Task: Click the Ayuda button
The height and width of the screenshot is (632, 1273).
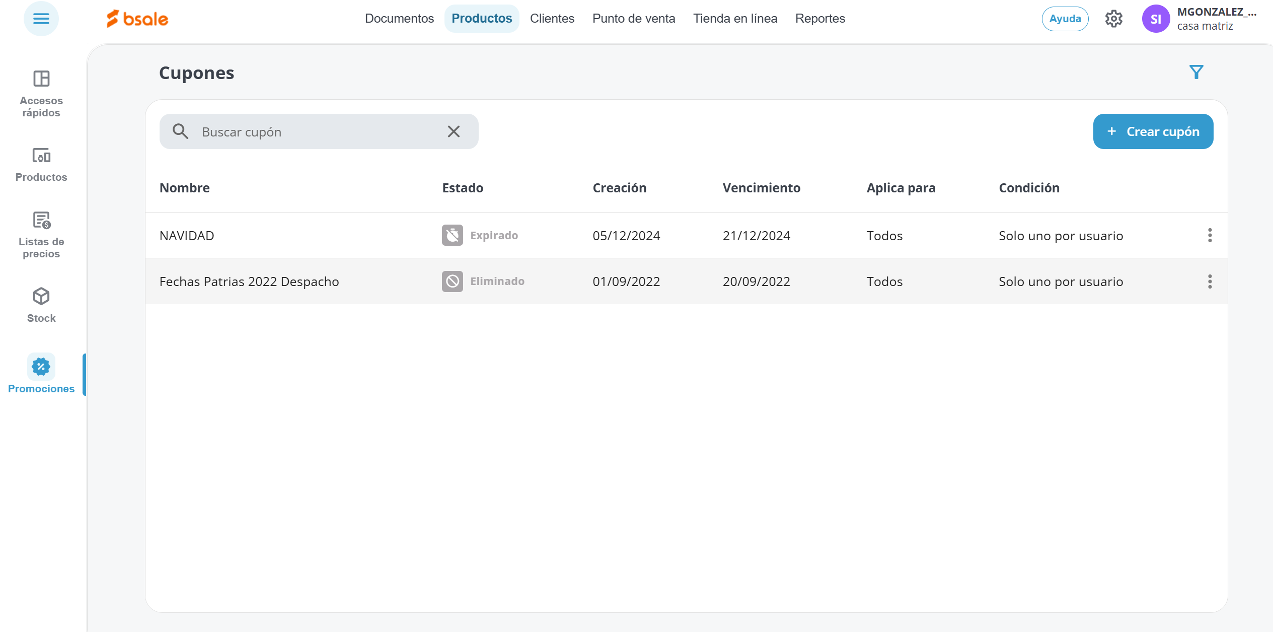Action: click(1065, 19)
